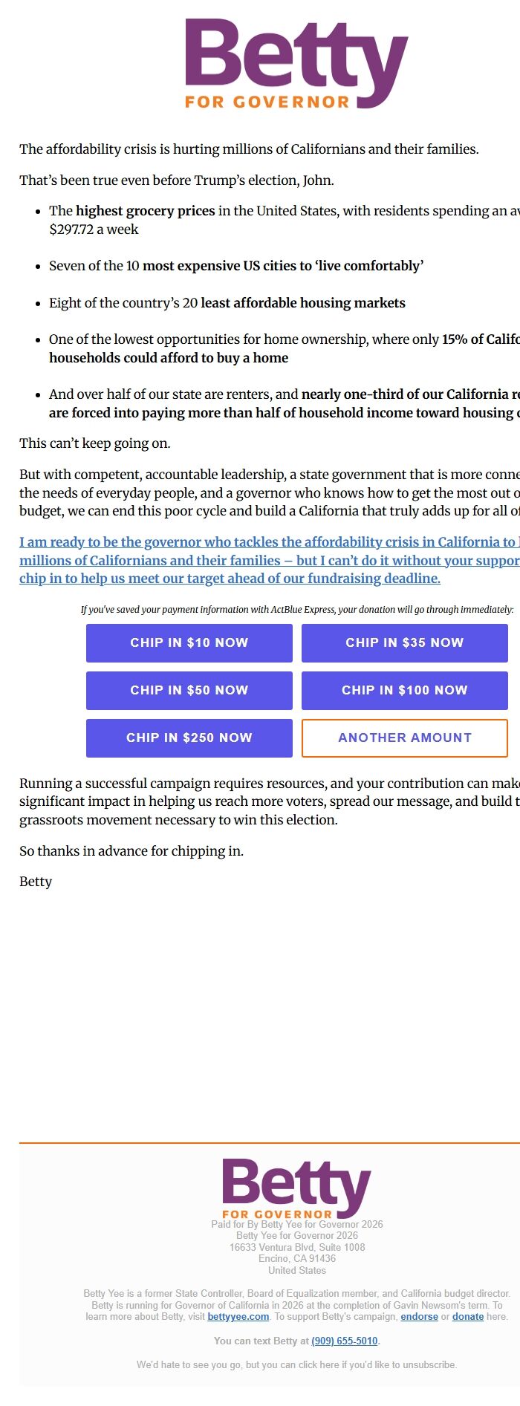520x1406 pixels.
Task: Chip in $10 now
Action: 189,643
